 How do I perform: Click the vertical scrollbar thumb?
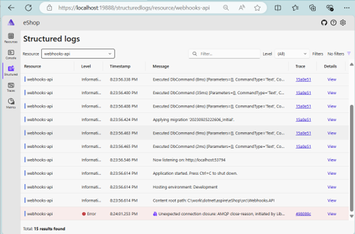click(x=352, y=158)
